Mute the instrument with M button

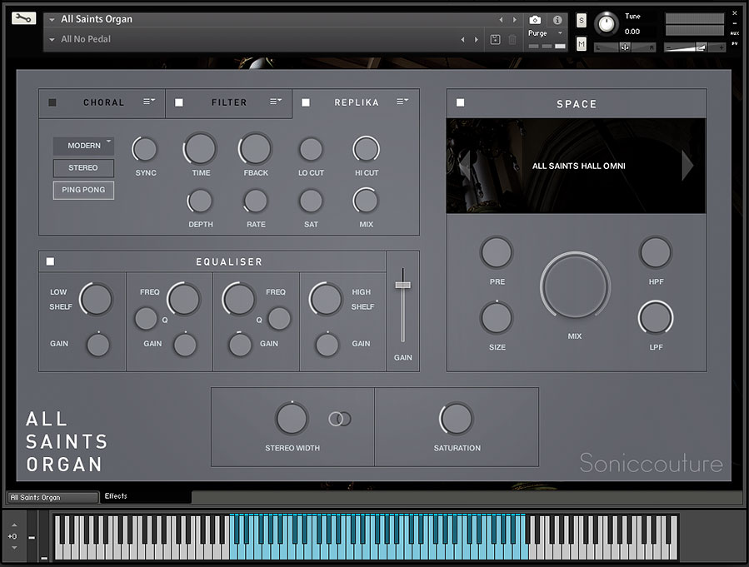tap(582, 44)
